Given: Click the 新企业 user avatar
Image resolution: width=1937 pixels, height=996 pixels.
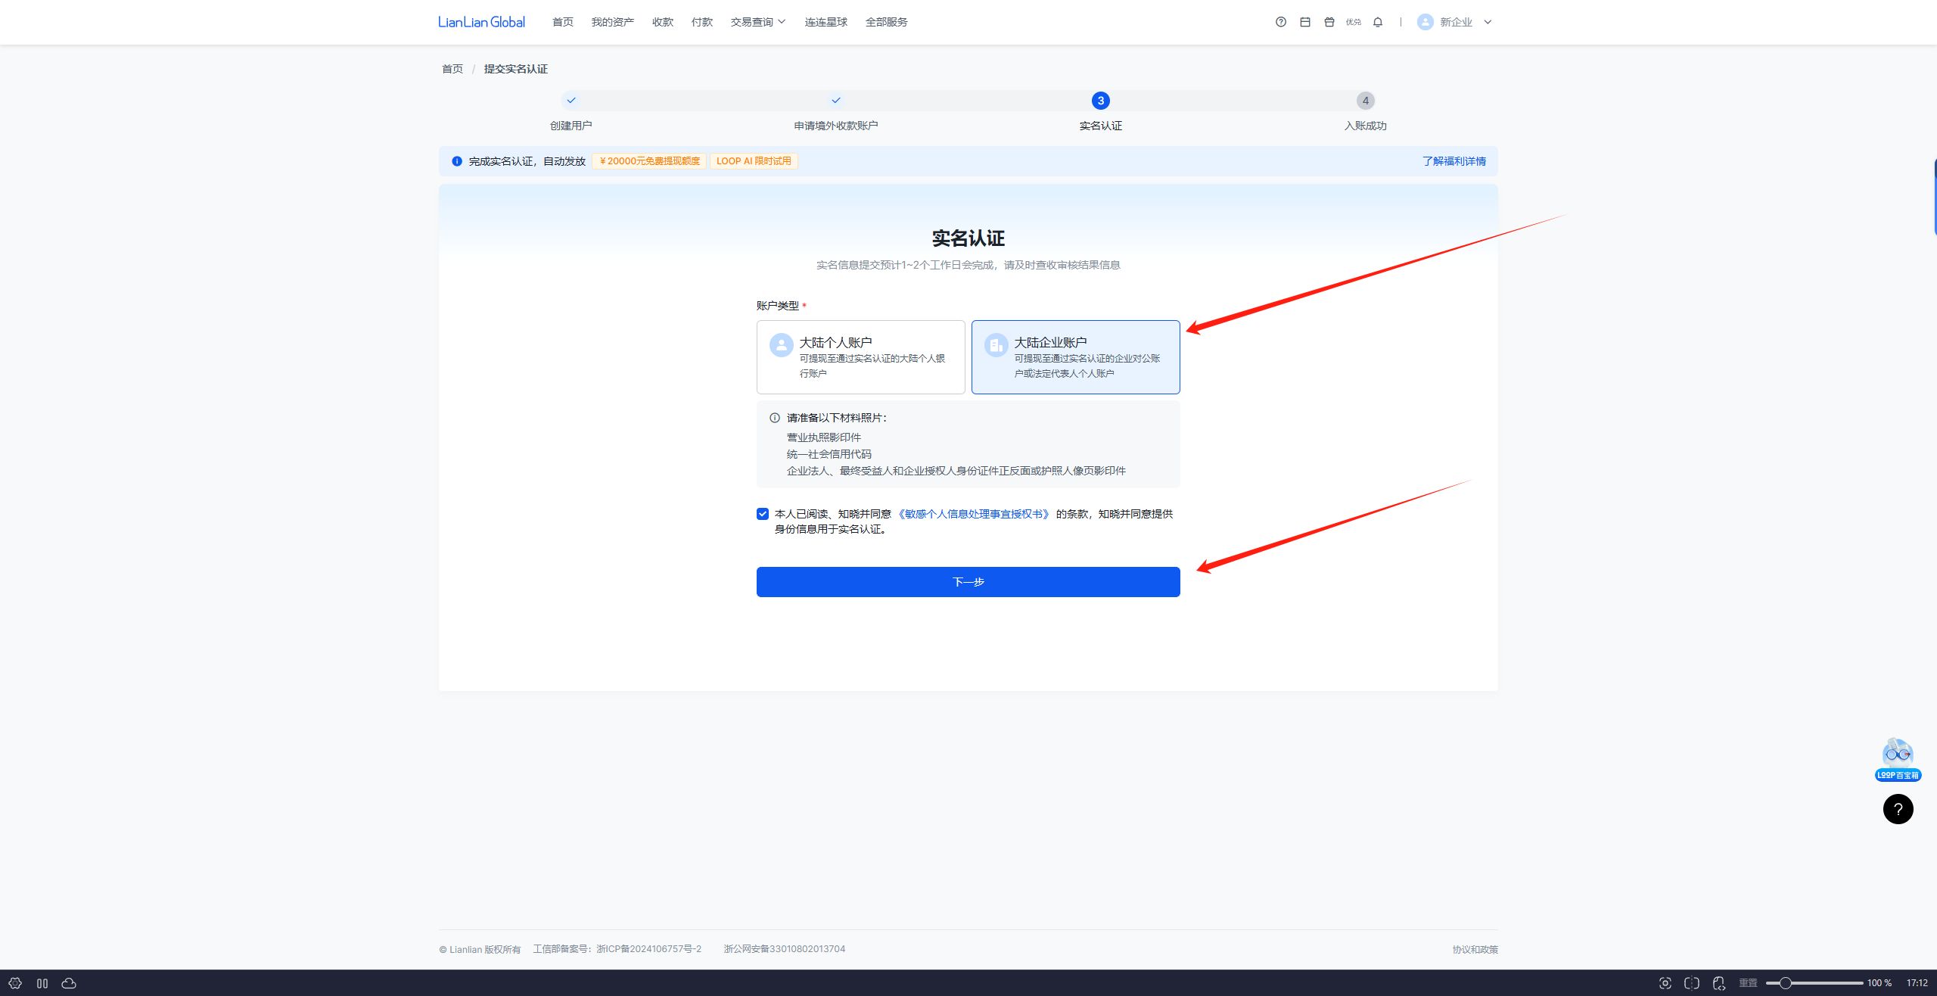Looking at the screenshot, I should (1426, 22).
